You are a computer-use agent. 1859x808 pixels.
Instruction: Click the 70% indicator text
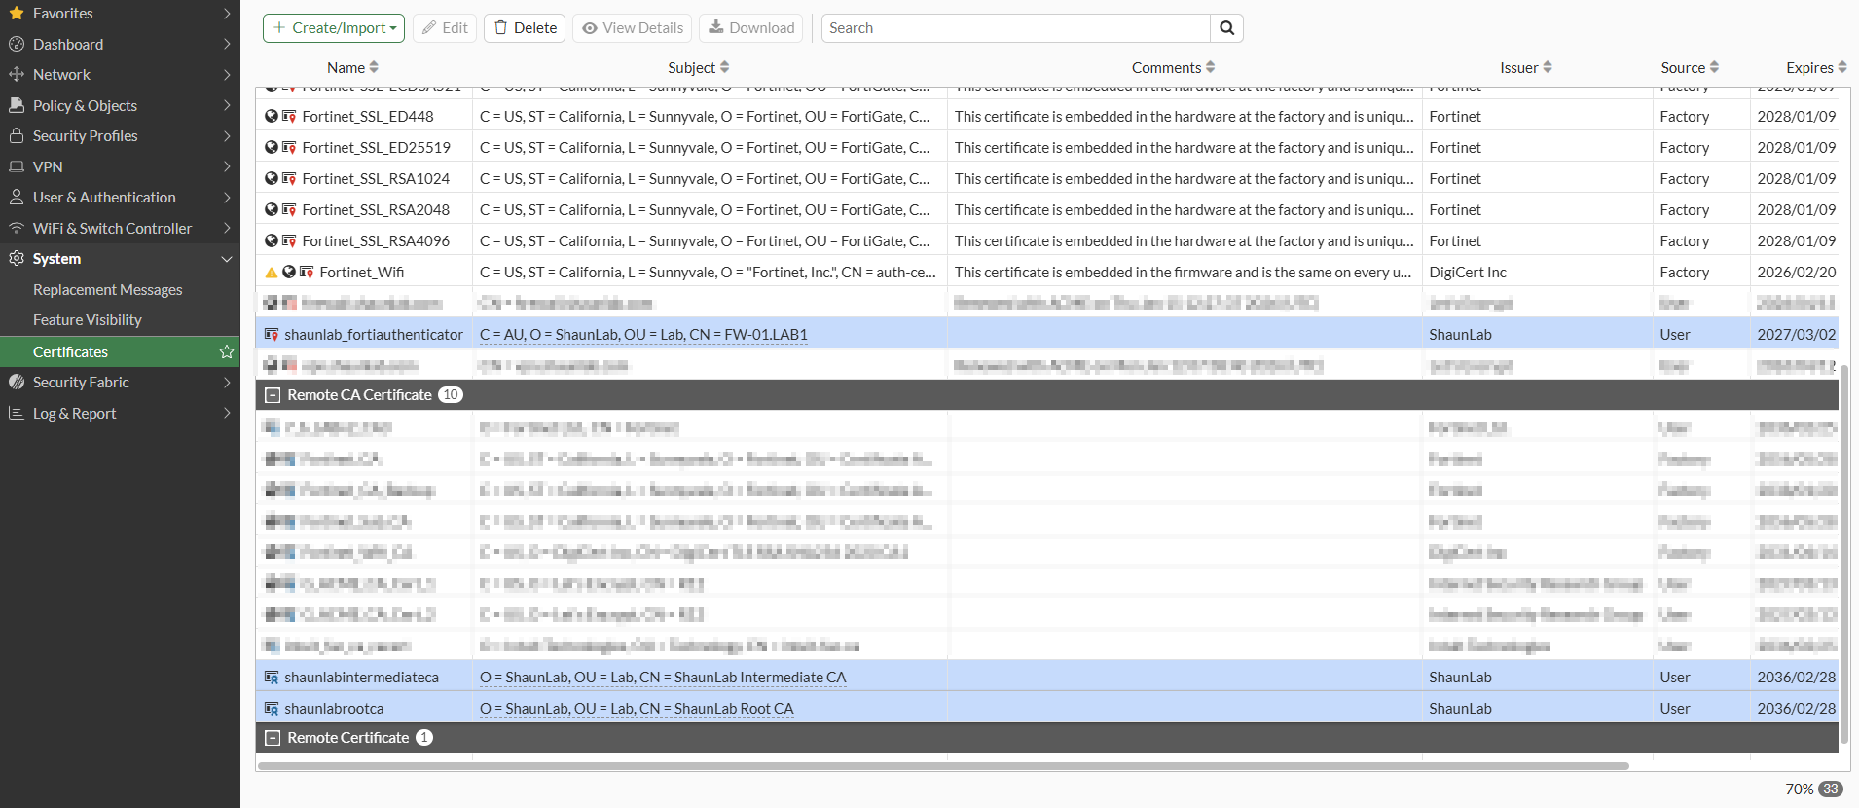click(1799, 790)
